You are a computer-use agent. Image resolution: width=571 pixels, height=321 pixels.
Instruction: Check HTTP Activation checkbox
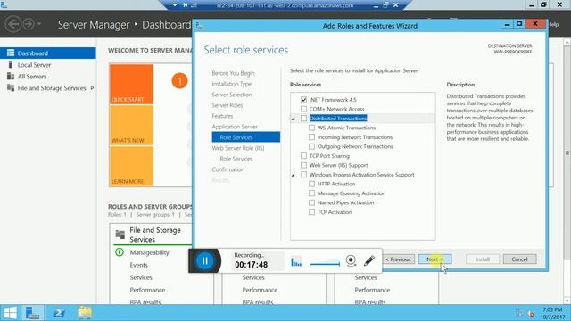tap(311, 184)
